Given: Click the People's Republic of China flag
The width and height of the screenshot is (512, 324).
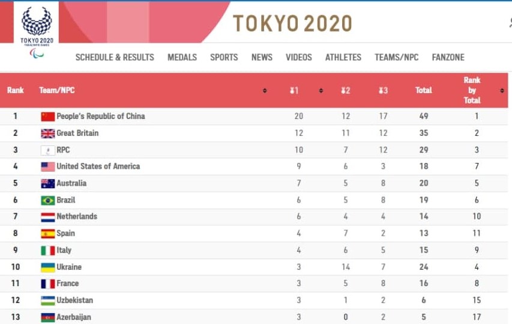Looking at the screenshot, I should (48, 117).
